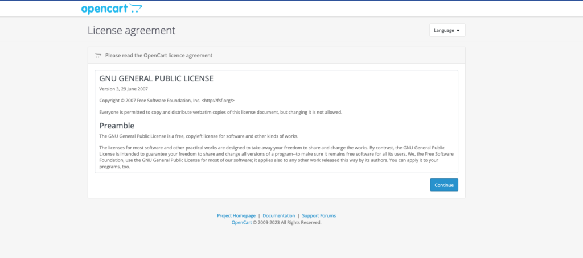Click the small cart icon beside the licence prompt
Viewport: 583px width, 258px height.
click(98, 56)
